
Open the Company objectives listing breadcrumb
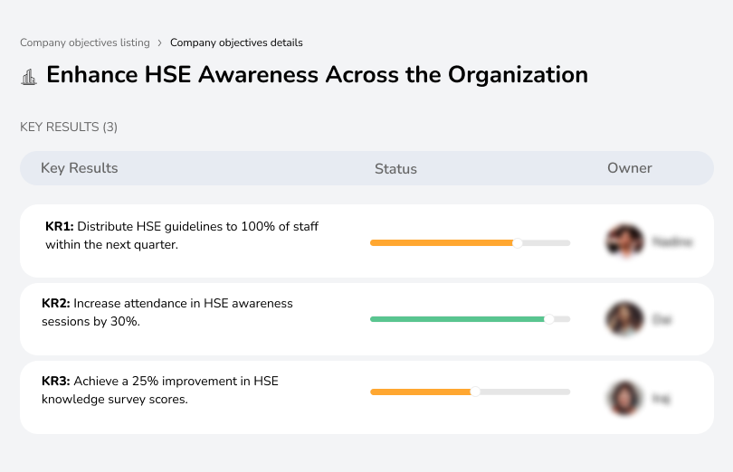(x=85, y=42)
